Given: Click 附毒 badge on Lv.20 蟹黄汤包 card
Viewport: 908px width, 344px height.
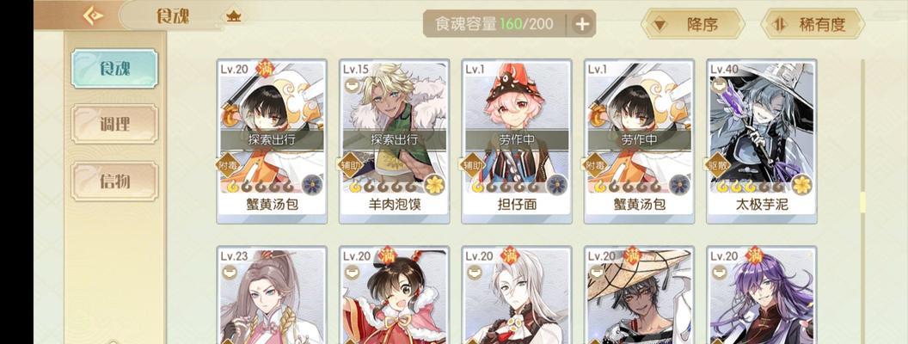Looking at the screenshot, I should 228,164.
